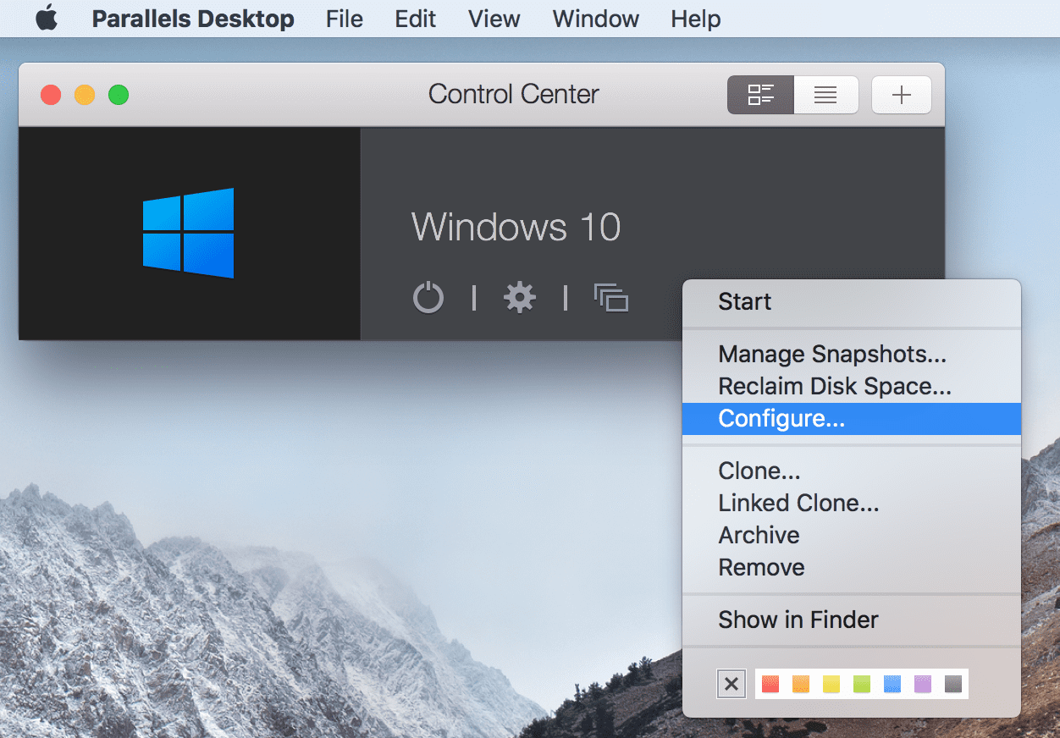The height and width of the screenshot is (738, 1060).
Task: Zoom the Control Center window
Action: [119, 95]
